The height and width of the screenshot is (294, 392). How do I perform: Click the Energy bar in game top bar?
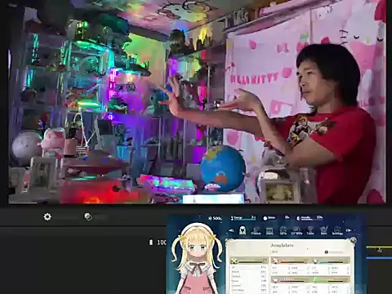click(243, 218)
